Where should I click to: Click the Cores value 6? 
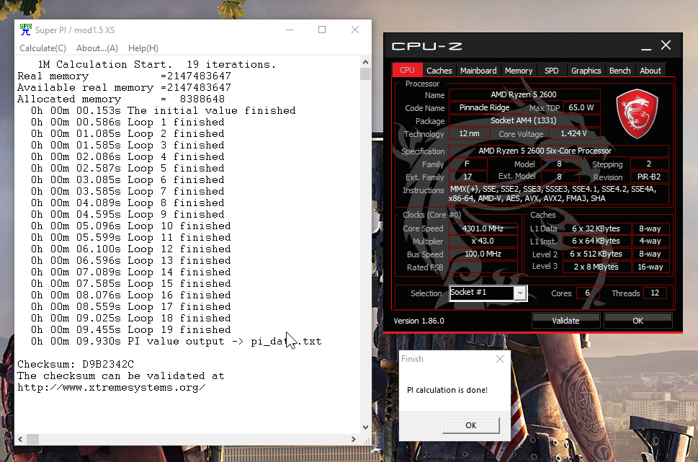588,293
